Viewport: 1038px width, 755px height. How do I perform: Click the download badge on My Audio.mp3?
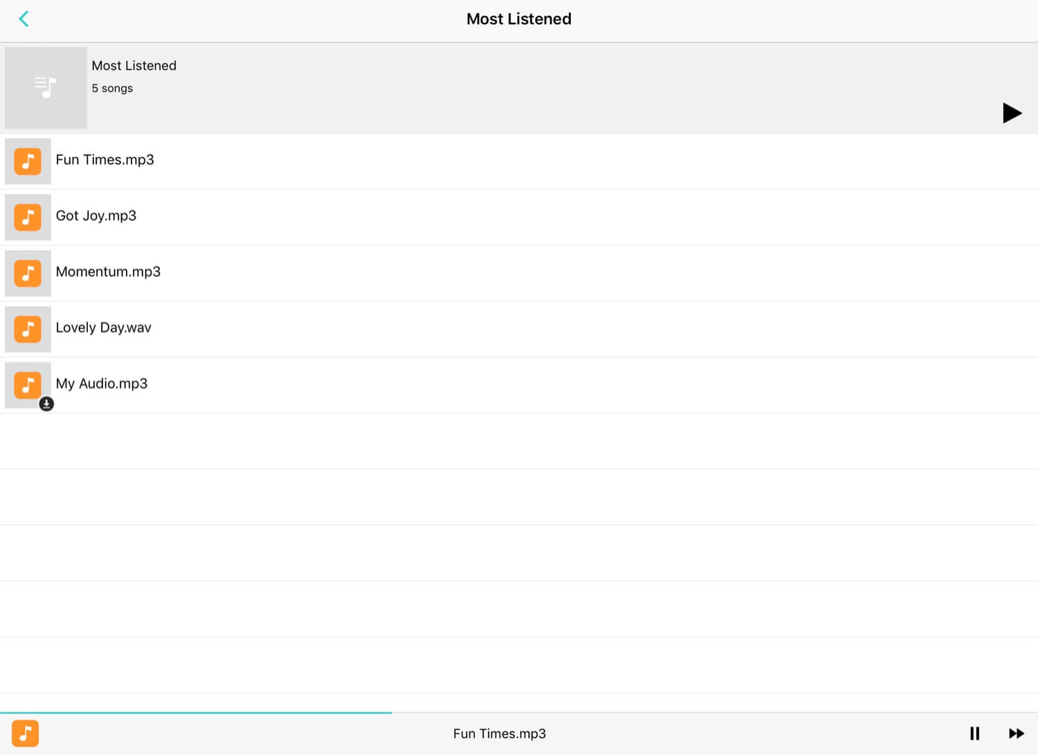(46, 404)
